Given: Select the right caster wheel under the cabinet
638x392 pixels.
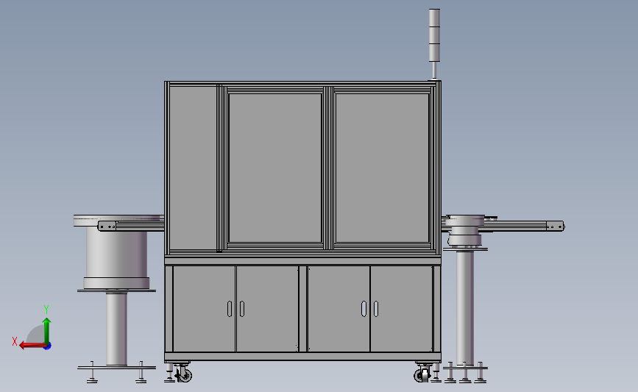Looking at the screenshot, I should click(422, 374).
